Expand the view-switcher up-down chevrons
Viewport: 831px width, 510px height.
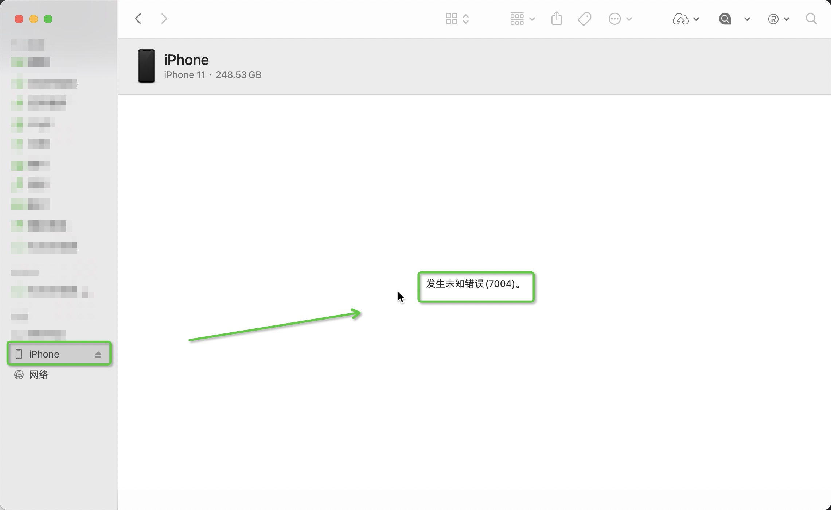coord(466,19)
